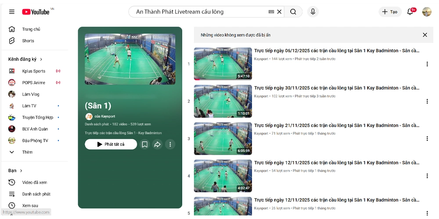Save playlist with the bookmark icon
439x219 pixels.
click(x=144, y=144)
